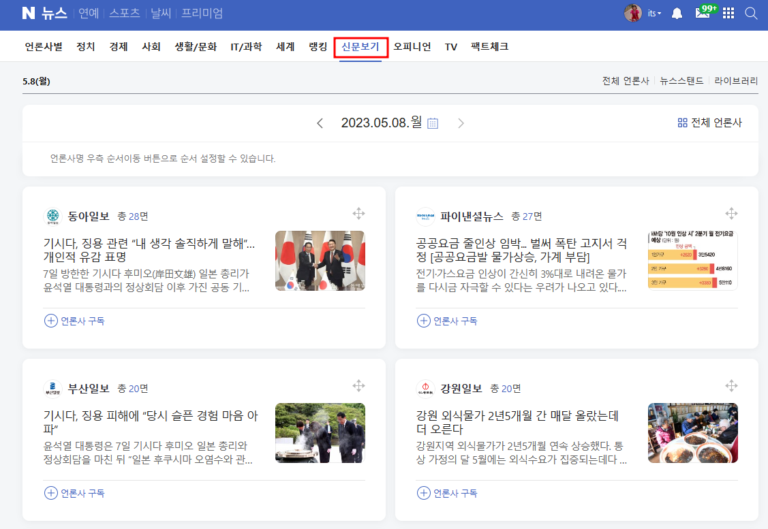Open 동아일보 publisher name link

89,216
